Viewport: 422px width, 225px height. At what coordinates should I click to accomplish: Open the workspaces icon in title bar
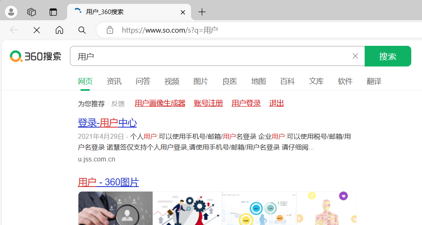point(31,12)
